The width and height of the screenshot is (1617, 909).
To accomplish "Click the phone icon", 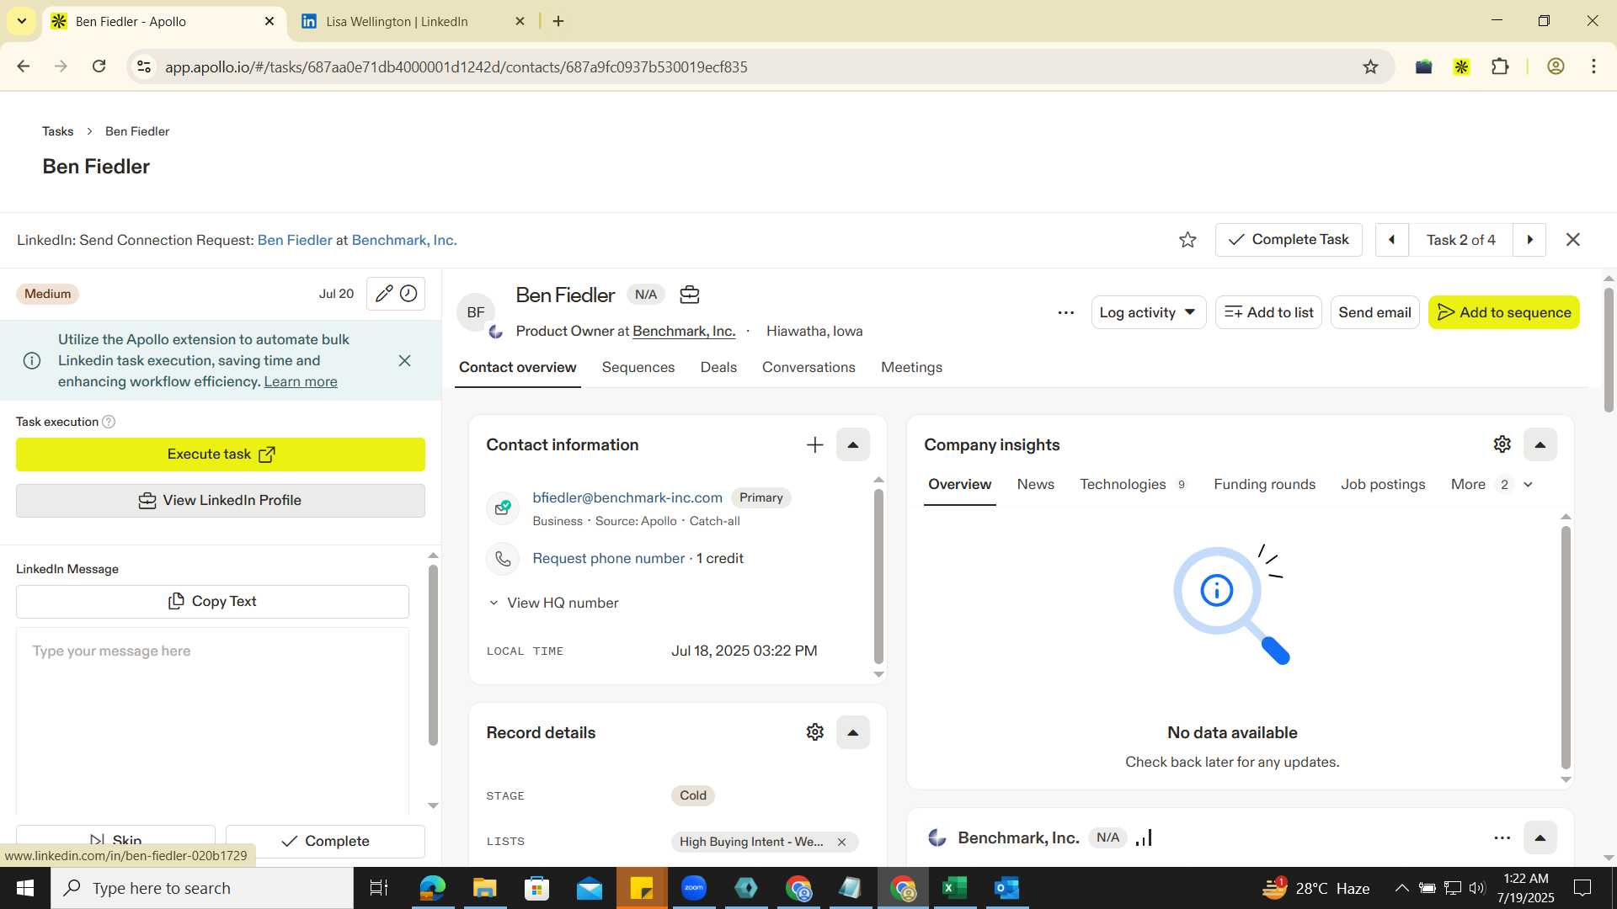I will point(503,559).
